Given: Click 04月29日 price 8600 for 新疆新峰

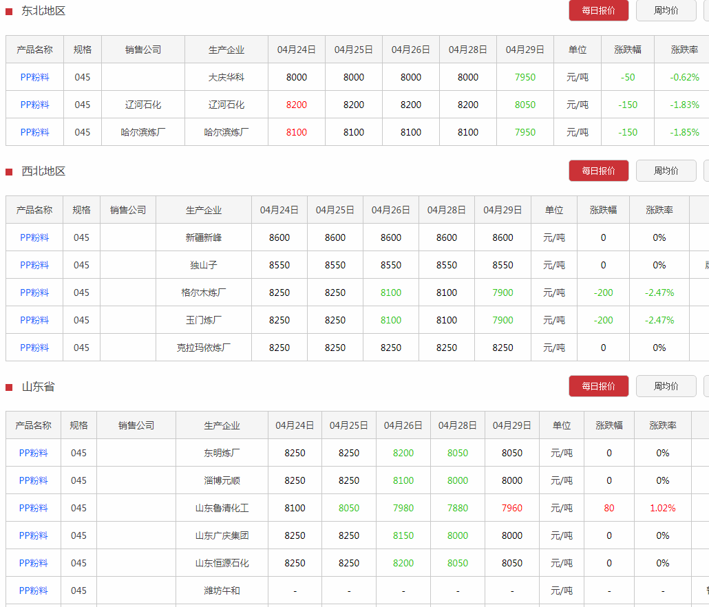Looking at the screenshot, I should pyautogui.click(x=502, y=237).
